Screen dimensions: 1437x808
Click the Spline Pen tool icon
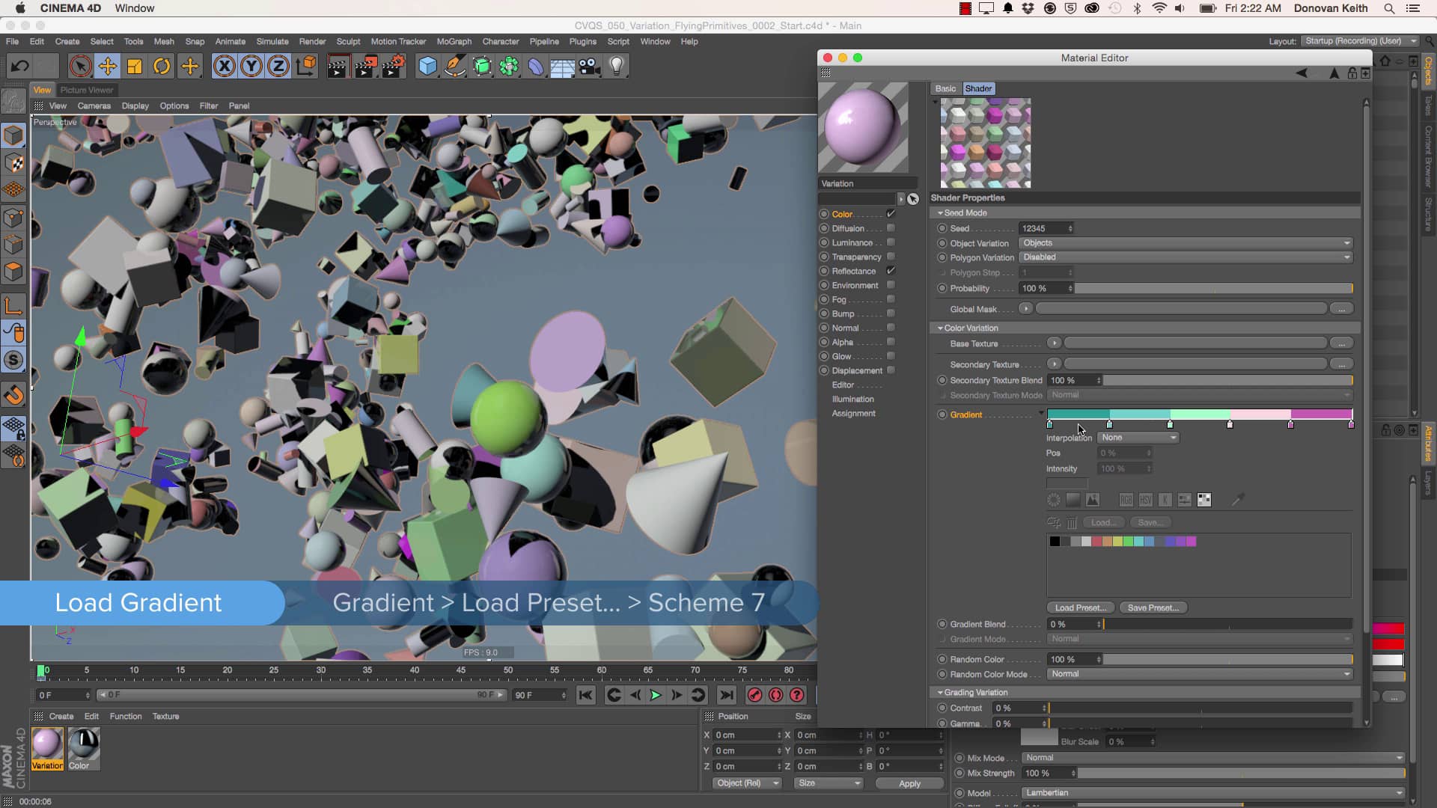tap(455, 66)
